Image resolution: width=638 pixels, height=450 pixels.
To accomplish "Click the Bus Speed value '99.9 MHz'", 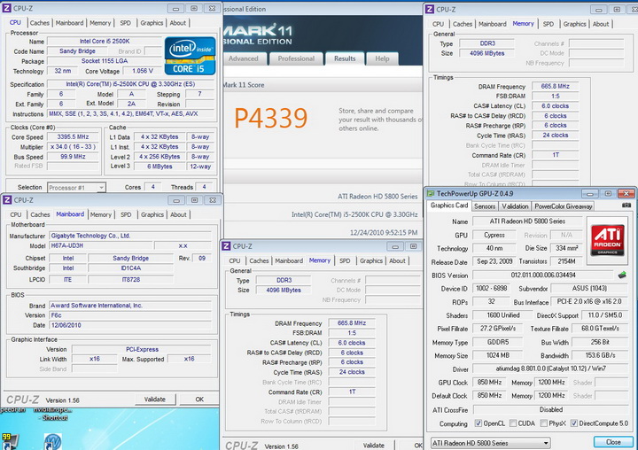I will tap(73, 157).
